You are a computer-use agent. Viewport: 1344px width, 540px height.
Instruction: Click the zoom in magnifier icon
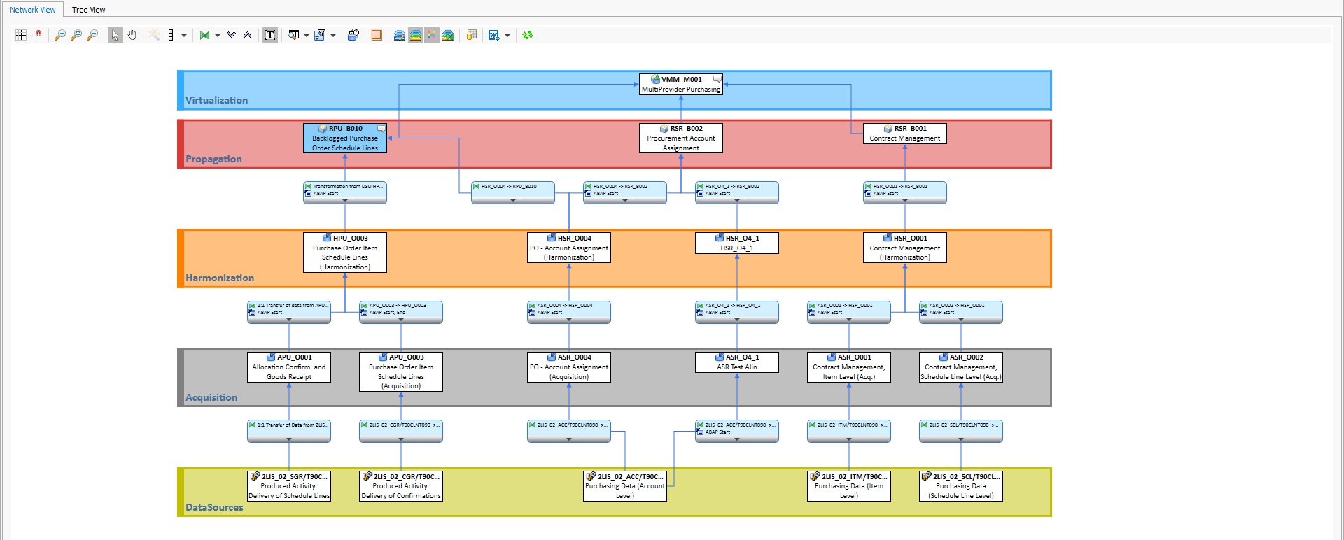tap(60, 35)
